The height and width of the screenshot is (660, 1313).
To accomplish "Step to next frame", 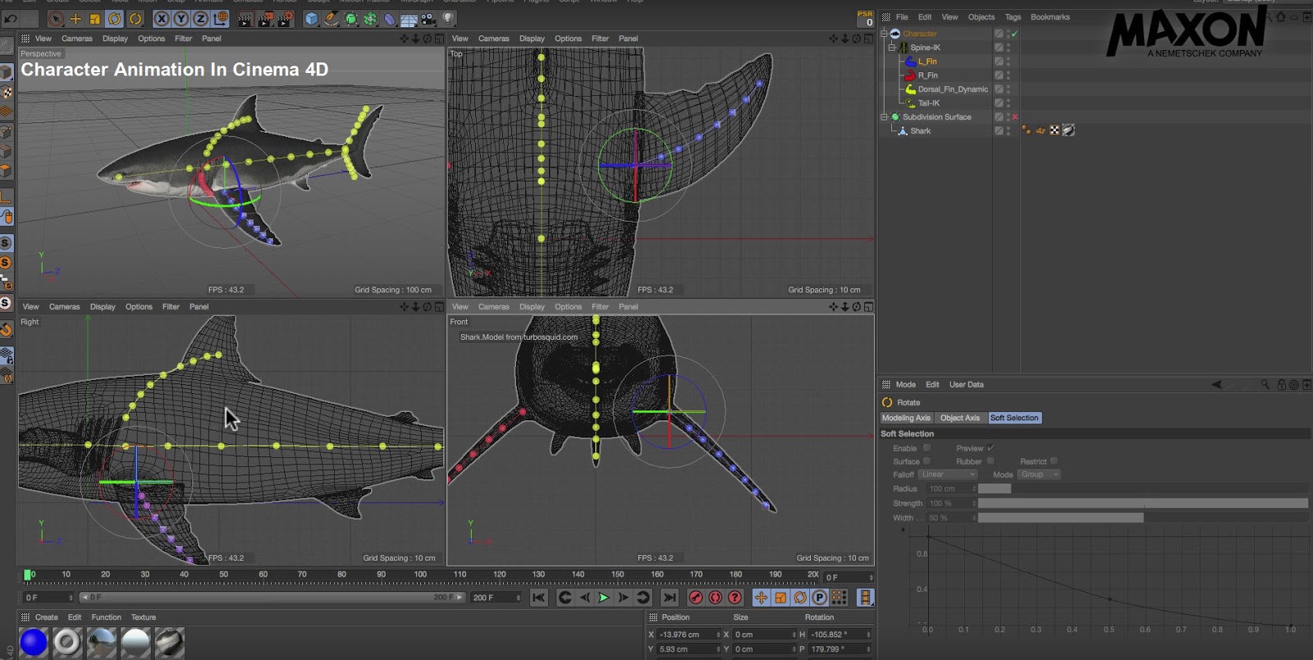I will pos(624,598).
